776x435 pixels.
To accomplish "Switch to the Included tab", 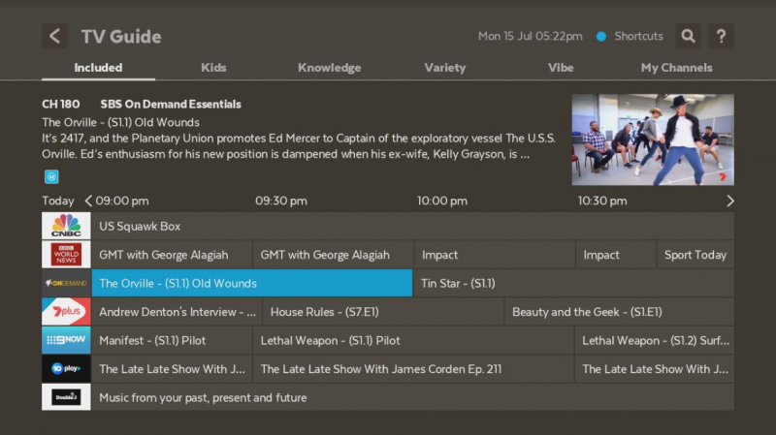I will pyautogui.click(x=98, y=68).
